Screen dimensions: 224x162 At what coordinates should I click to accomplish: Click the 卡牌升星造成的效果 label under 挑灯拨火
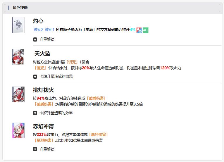pyautogui.click(x=56, y=113)
